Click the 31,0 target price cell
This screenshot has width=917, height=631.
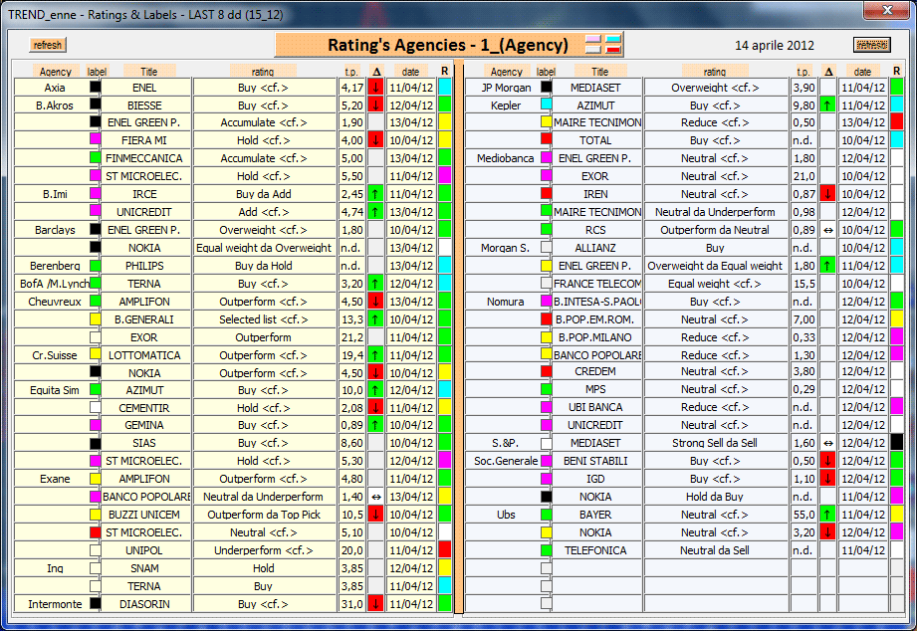coord(352,604)
